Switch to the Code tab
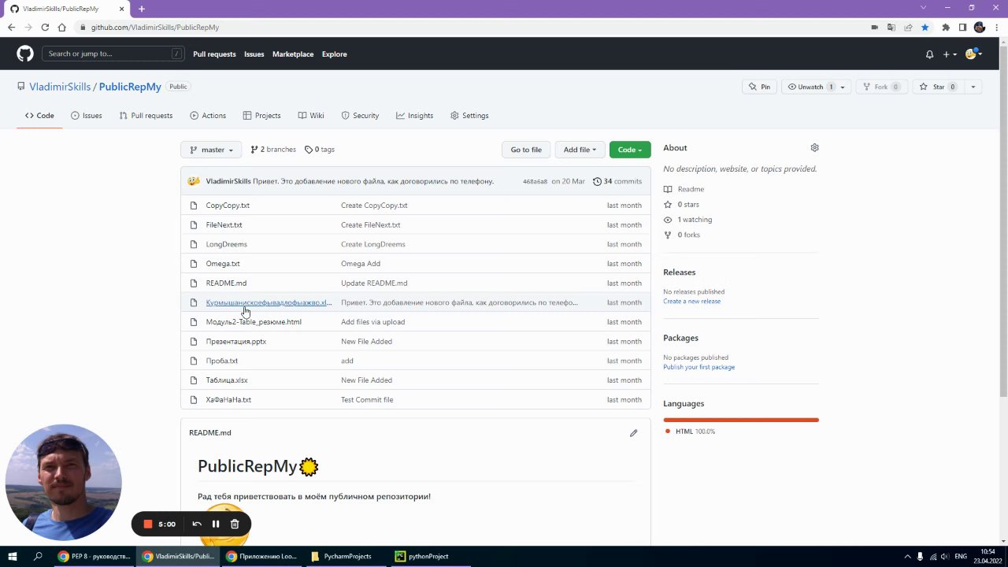The width and height of the screenshot is (1008, 567). point(39,116)
